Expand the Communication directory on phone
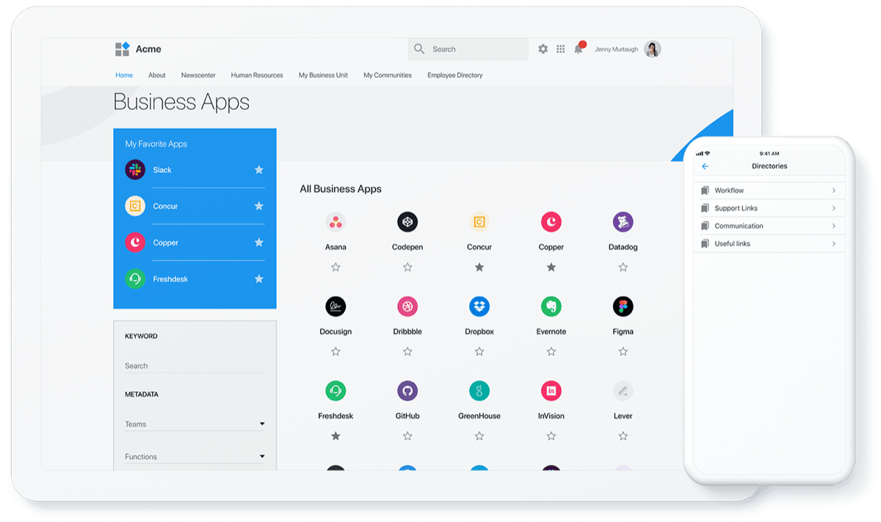 769,226
